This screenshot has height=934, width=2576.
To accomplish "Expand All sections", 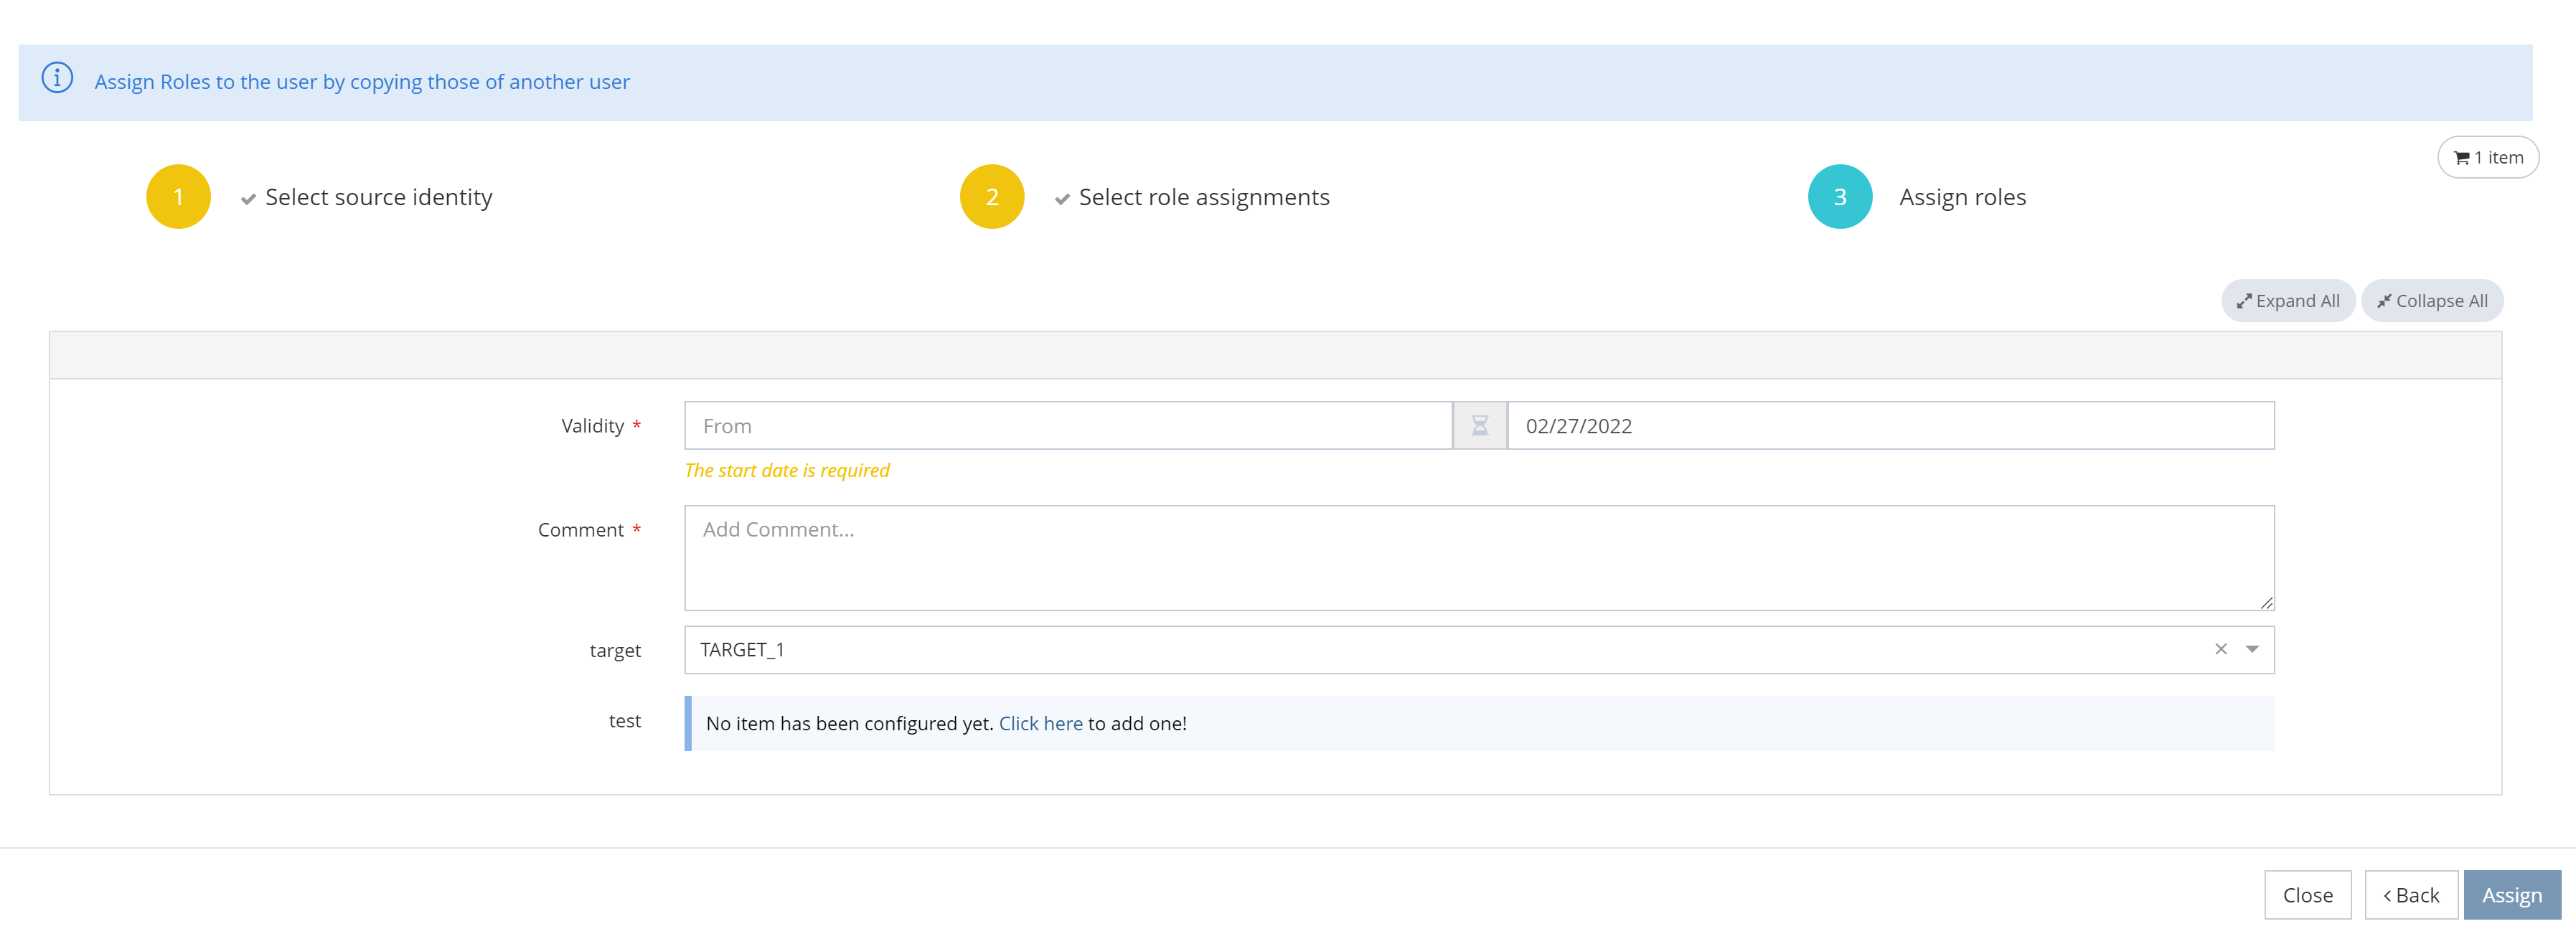I will [2287, 301].
